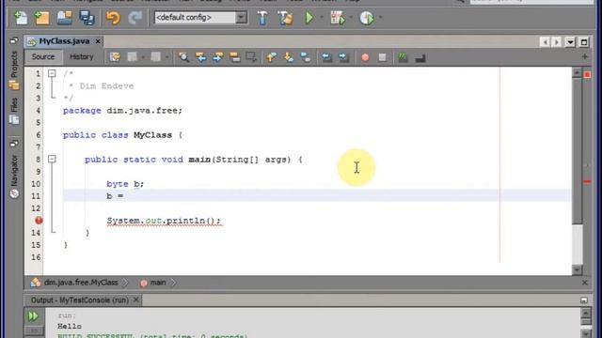The height and width of the screenshot is (338, 602).
Task: Click the error icon on line 13
Action: pos(39,221)
